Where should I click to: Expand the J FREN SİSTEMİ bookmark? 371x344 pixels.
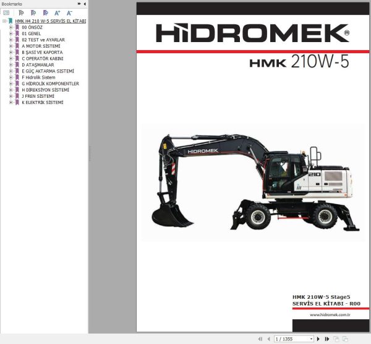tap(11, 96)
